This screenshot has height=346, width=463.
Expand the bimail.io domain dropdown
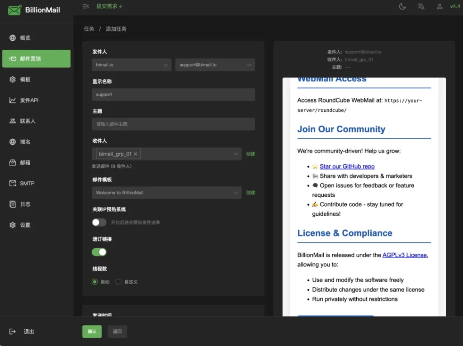(131, 65)
